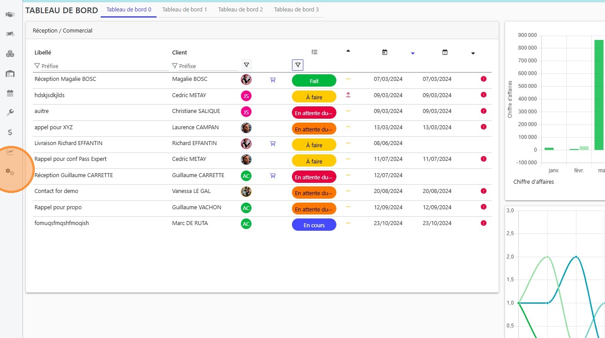Click the checklist status column header icon
The height and width of the screenshot is (338, 605).
(314, 52)
